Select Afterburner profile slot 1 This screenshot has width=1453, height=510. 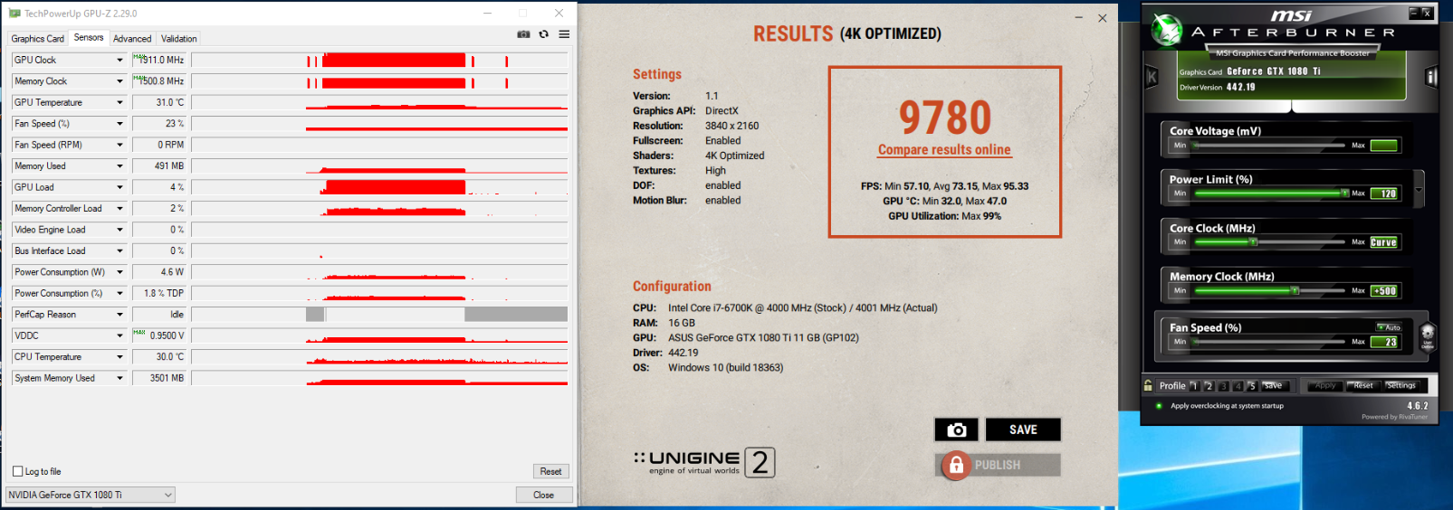click(1194, 386)
